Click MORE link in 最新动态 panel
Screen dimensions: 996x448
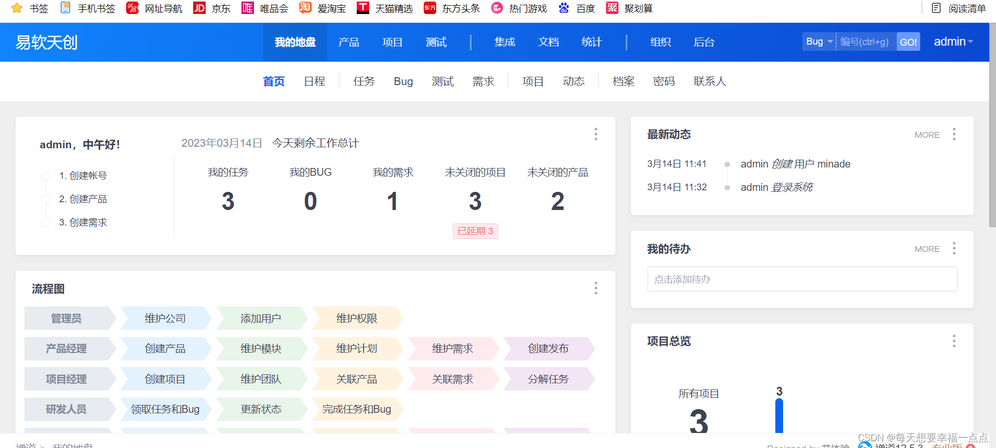point(926,135)
